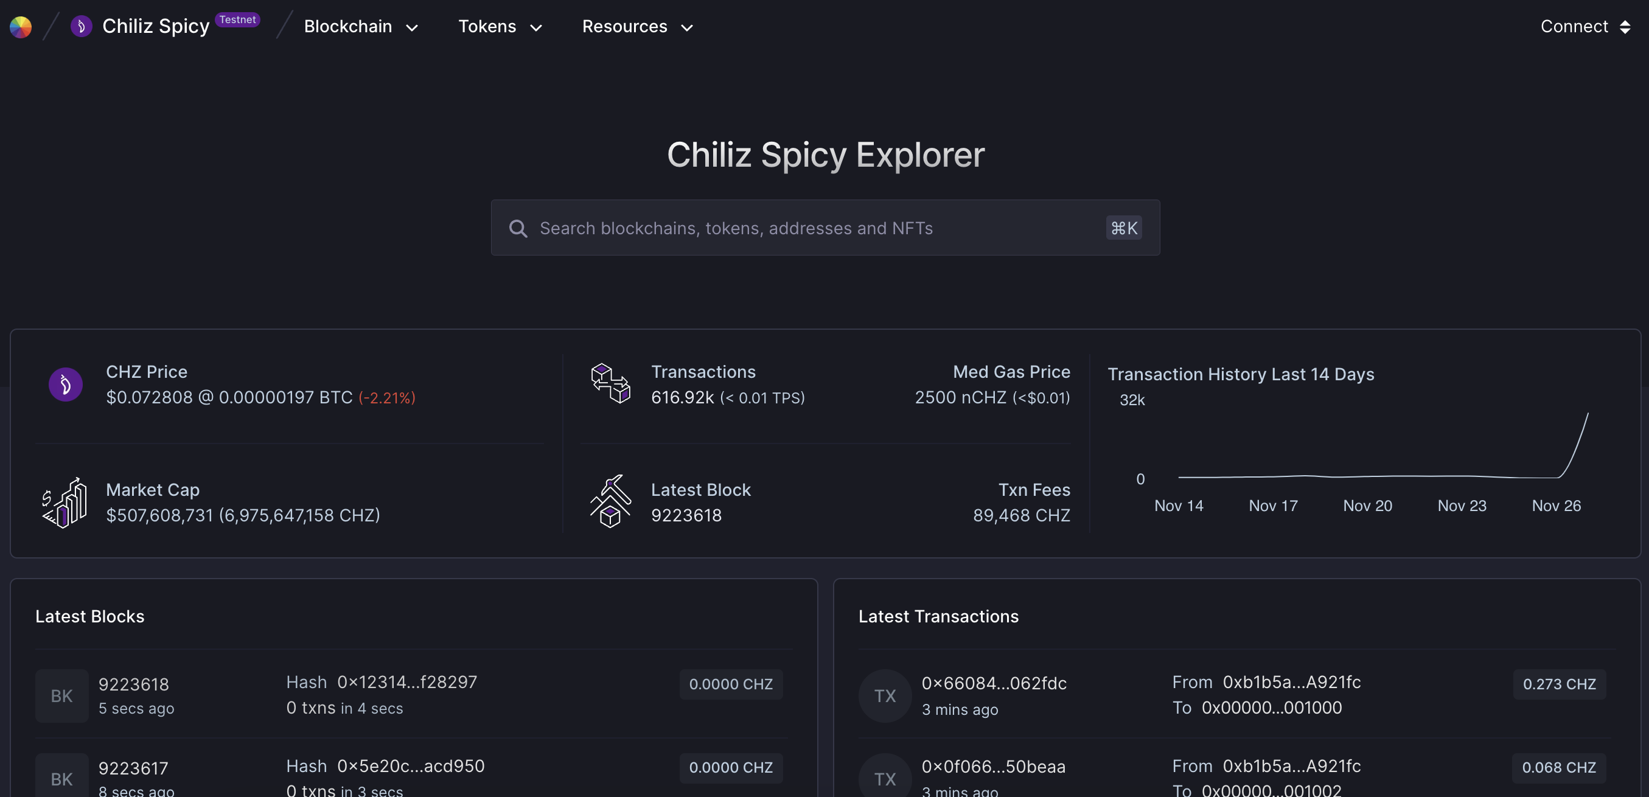Click the BK icon for block 9223618
Viewport: 1649px width, 797px height.
(x=61, y=696)
